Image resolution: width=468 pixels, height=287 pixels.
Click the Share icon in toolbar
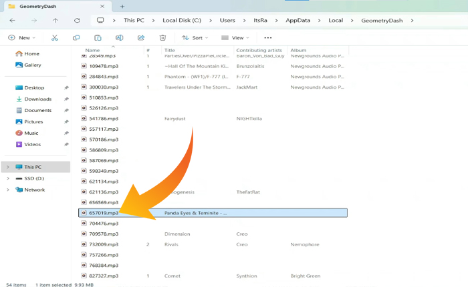pos(140,38)
